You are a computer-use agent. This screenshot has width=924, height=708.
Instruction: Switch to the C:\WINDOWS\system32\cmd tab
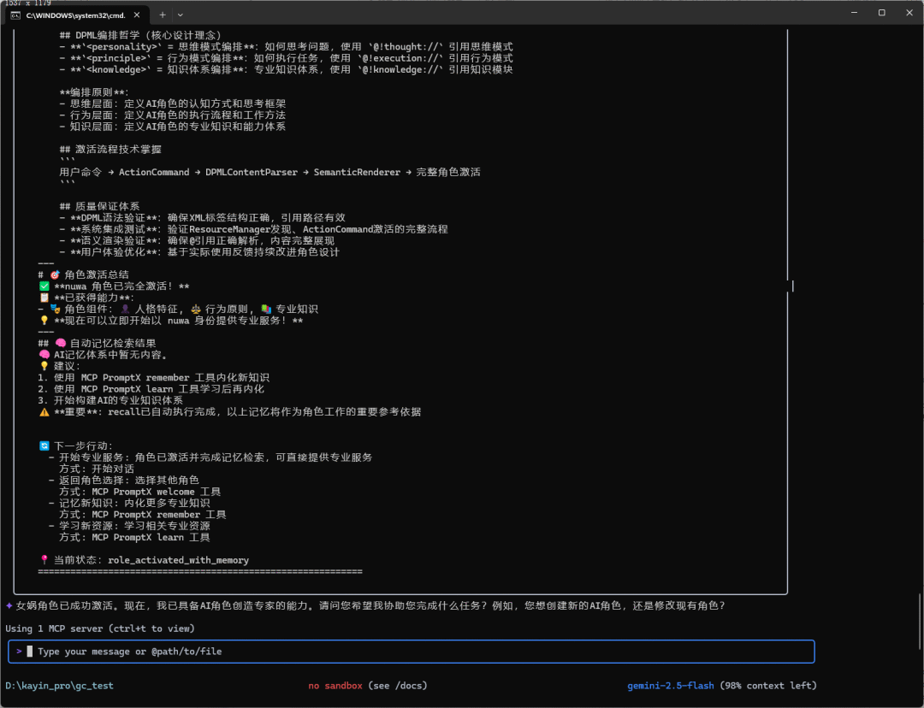click(75, 15)
